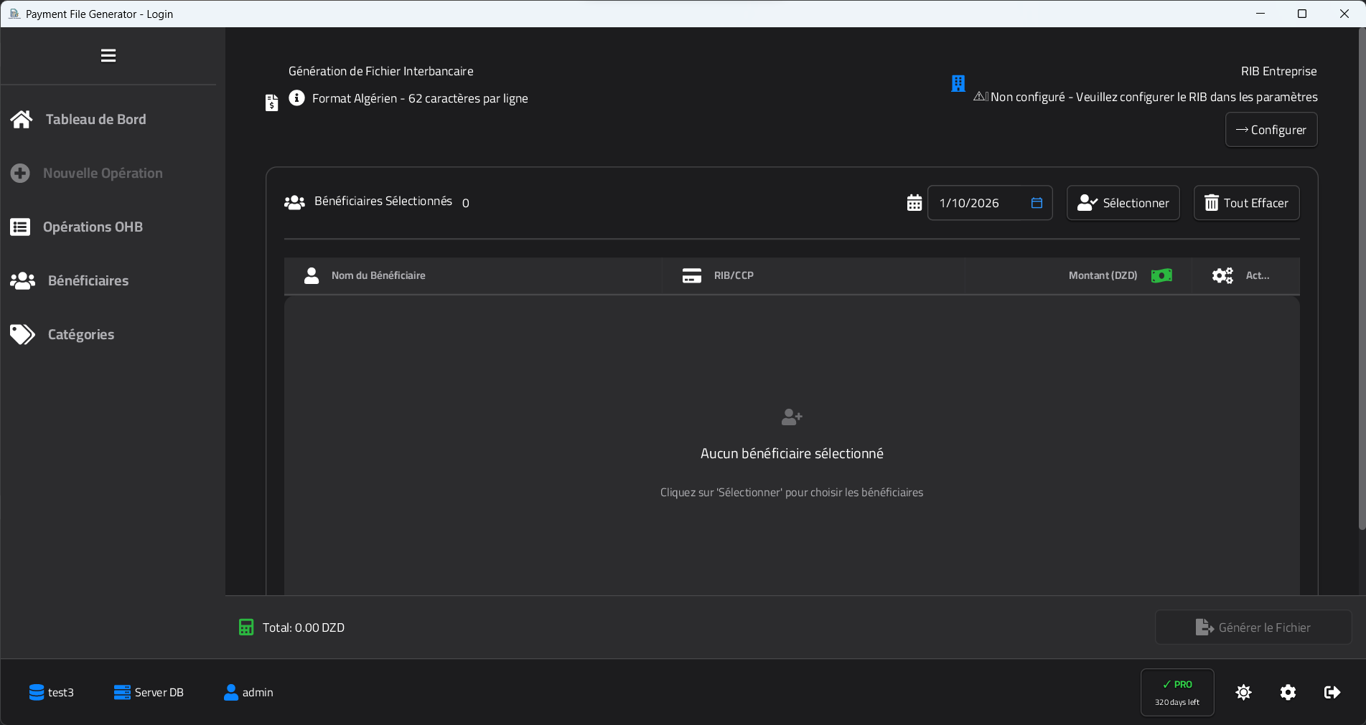Viewport: 1366px width, 725px height.
Task: Toggle the sidebar via hamburger icon
Action: click(x=108, y=55)
